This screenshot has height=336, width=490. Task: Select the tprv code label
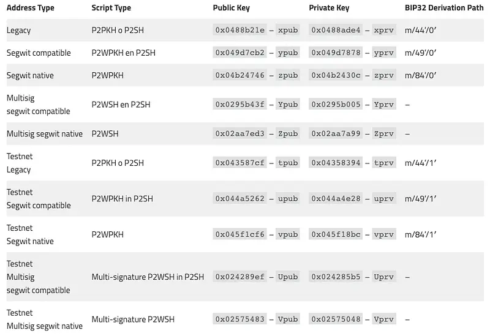click(x=384, y=163)
